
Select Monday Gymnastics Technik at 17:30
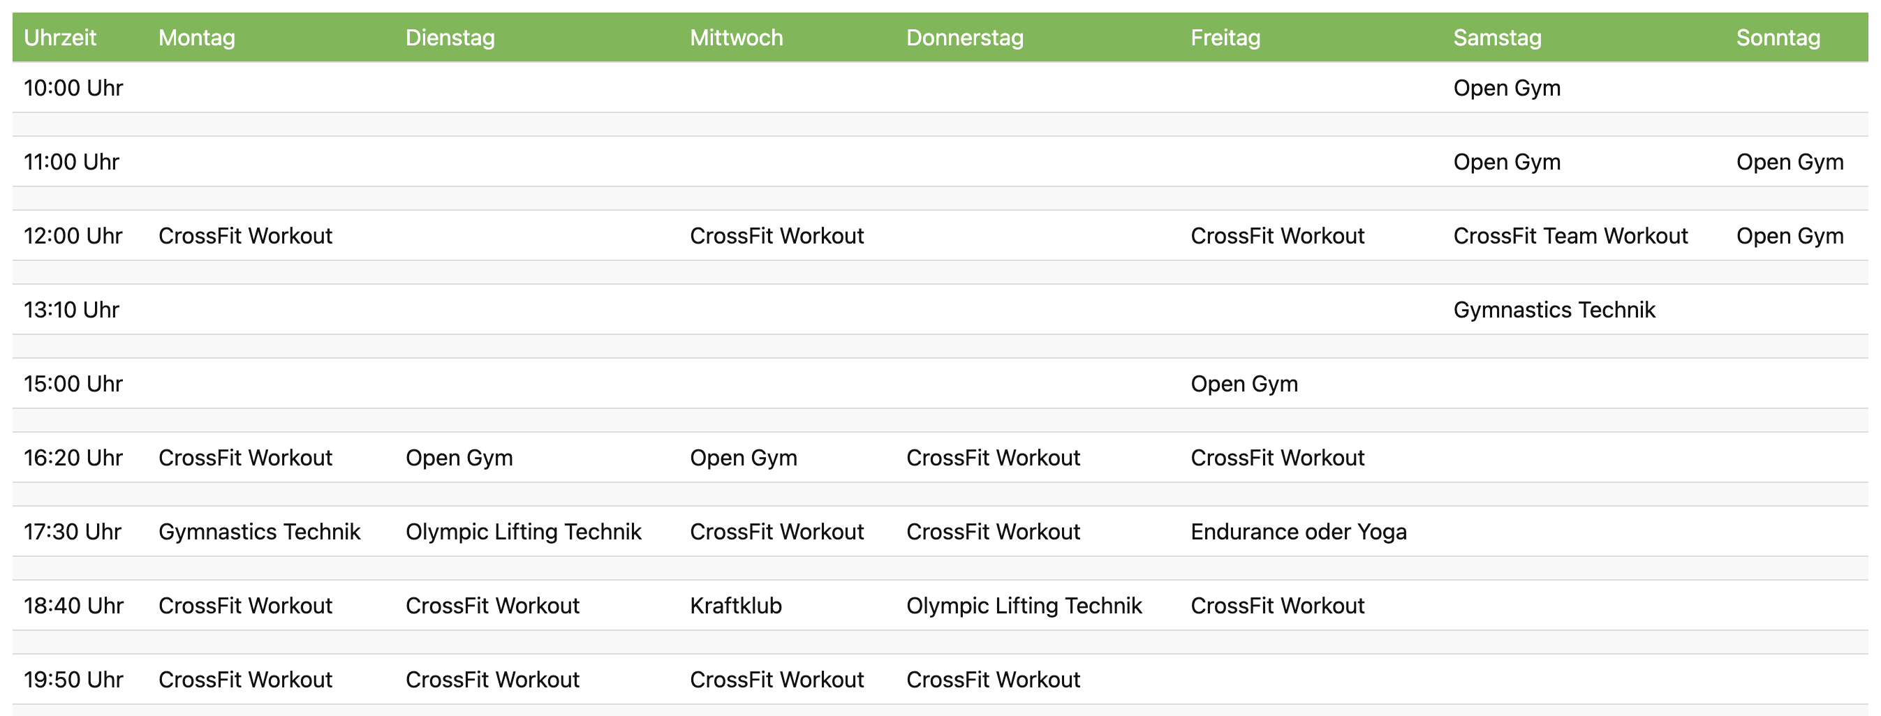pyautogui.click(x=259, y=531)
